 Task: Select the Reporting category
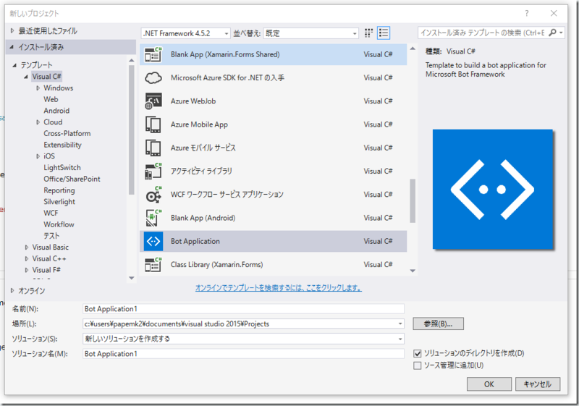(x=59, y=190)
